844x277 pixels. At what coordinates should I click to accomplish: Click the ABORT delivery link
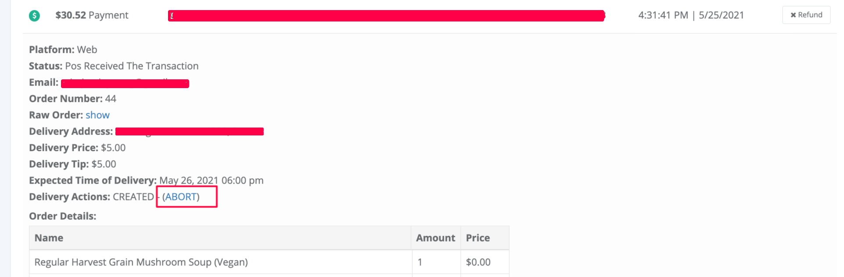181,197
